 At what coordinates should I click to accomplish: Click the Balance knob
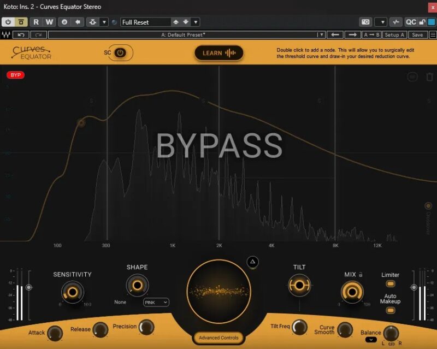click(391, 333)
